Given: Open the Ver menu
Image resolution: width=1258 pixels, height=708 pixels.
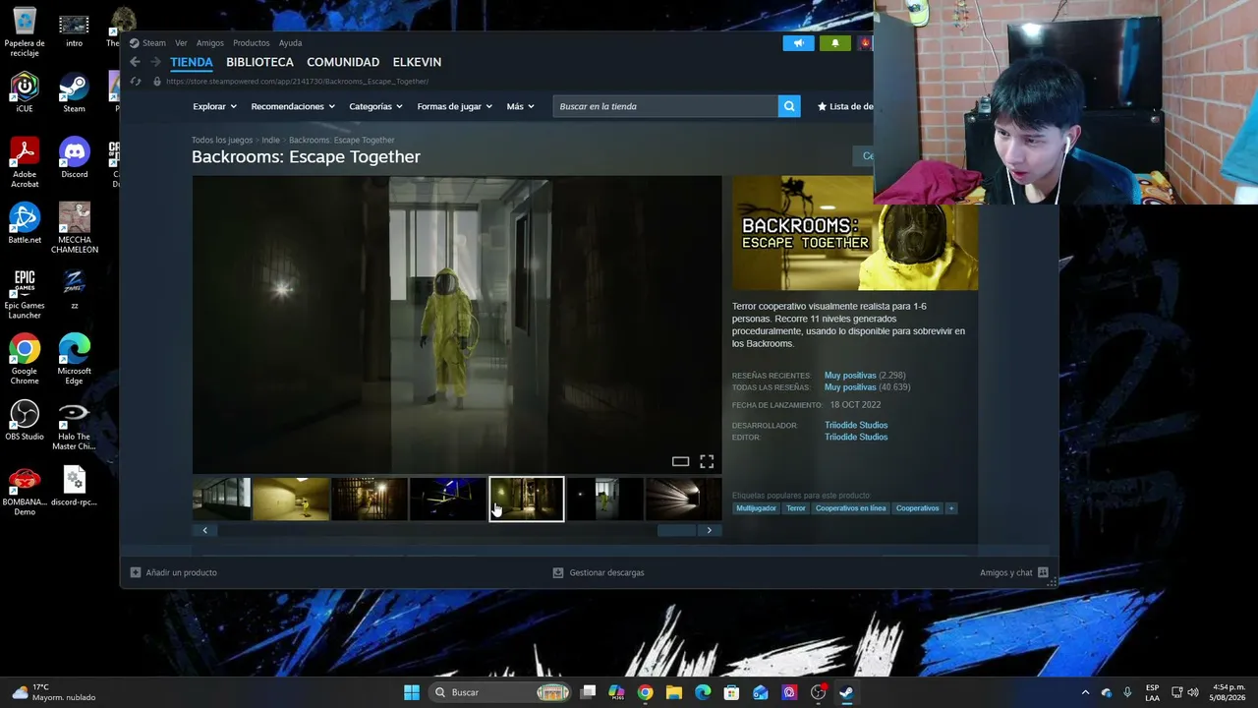Looking at the screenshot, I should point(181,43).
